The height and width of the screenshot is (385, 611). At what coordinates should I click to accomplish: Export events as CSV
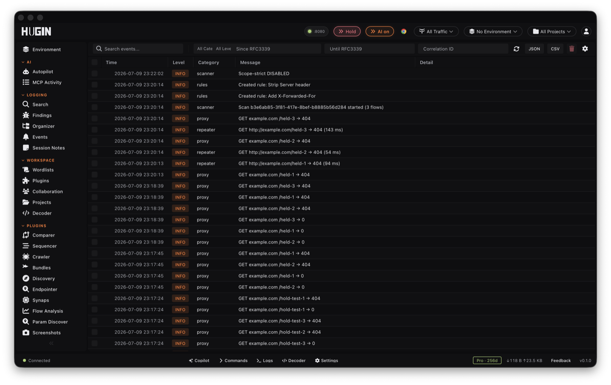tap(555, 49)
